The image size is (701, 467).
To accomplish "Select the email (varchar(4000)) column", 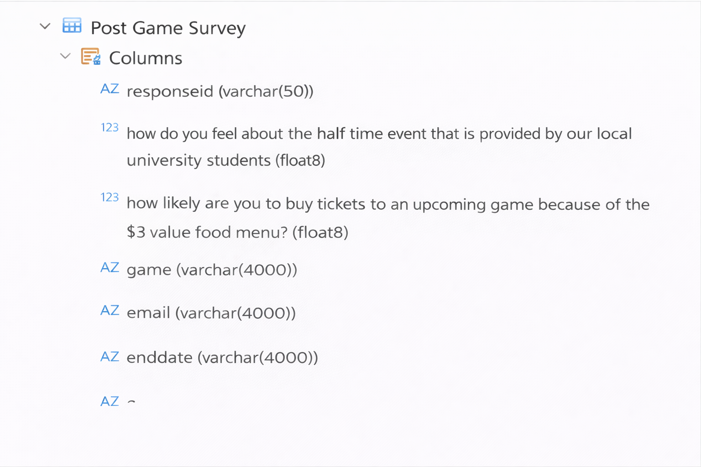I will (x=211, y=313).
